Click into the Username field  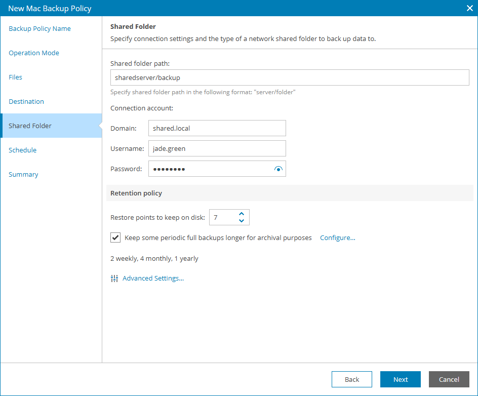click(x=217, y=148)
